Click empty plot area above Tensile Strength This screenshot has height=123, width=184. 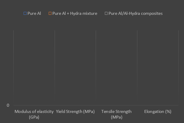(x=116, y=68)
